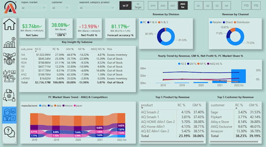This screenshot has width=266, height=147.
Task: Open the segment, category, product dropdown
Action: click(97, 8)
